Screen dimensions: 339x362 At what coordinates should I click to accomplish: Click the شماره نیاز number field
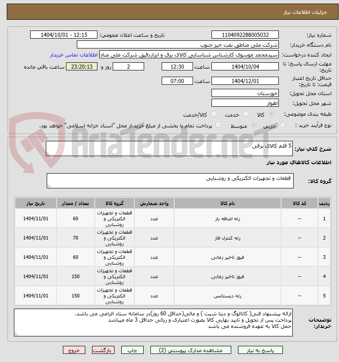pos(245,35)
